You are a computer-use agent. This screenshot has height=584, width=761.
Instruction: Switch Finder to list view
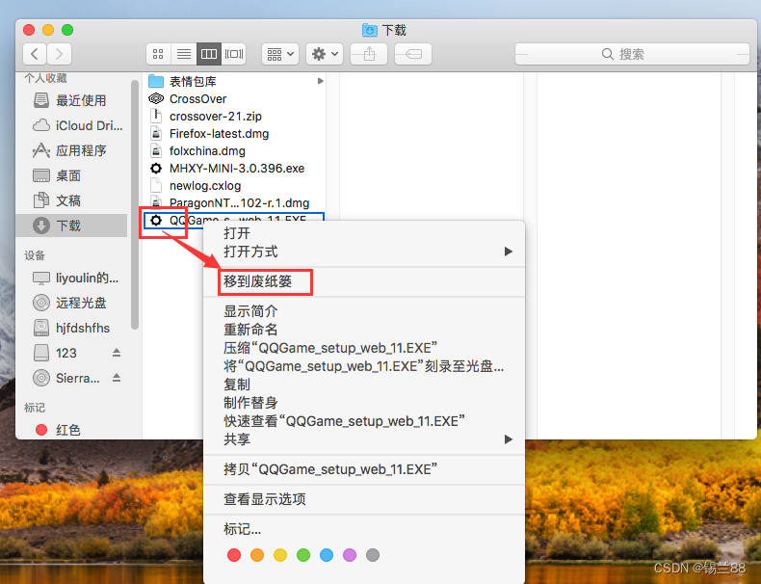(184, 54)
